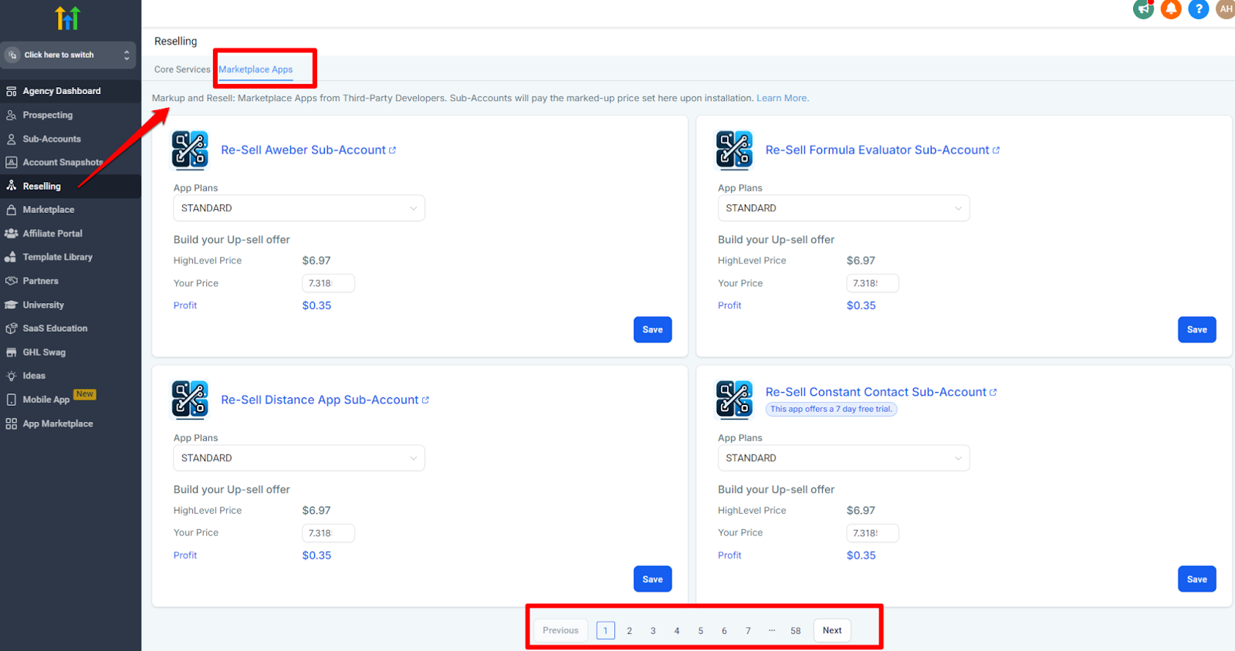Screen dimensions: 1235x651
Task: Click the blue help question-mark icon
Action: [1198, 9]
